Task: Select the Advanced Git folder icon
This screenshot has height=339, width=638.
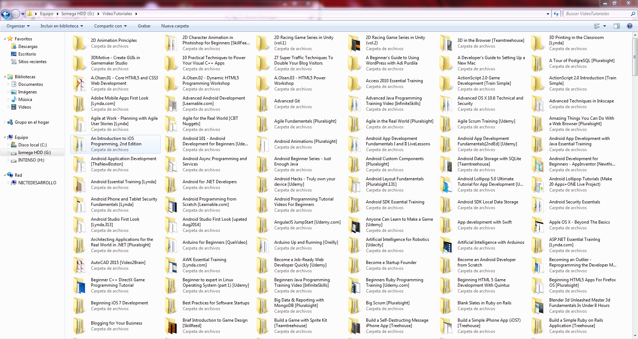Action: click(262, 104)
